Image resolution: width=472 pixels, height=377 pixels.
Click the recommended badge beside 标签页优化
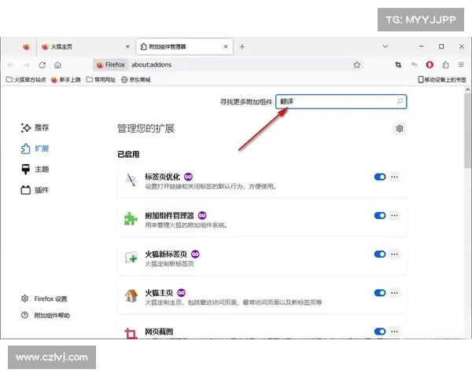(x=189, y=177)
